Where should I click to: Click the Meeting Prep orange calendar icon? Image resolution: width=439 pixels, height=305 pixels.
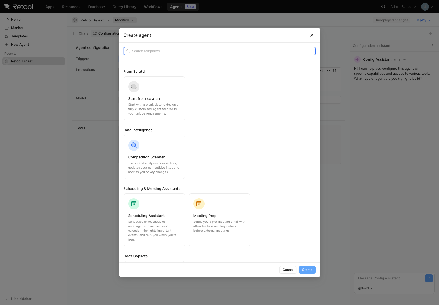199,204
